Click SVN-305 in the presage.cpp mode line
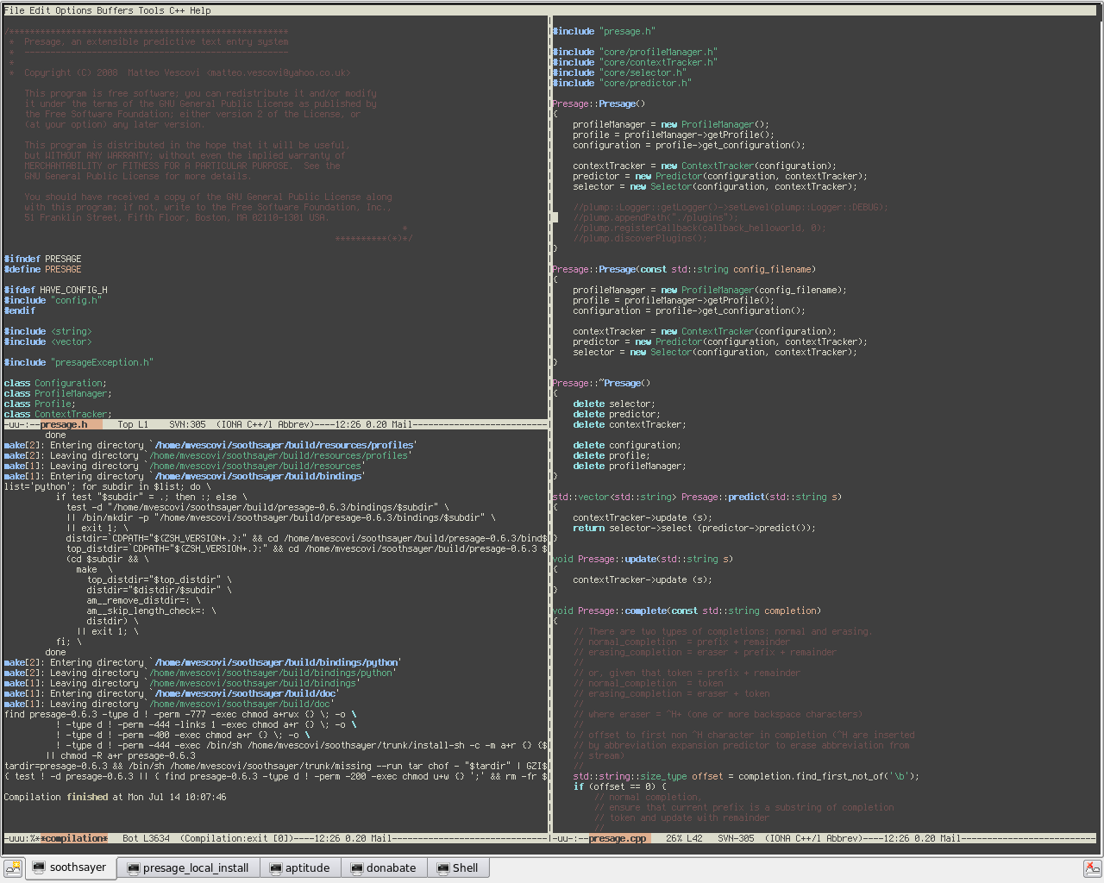The image size is (1104, 883). [736, 838]
